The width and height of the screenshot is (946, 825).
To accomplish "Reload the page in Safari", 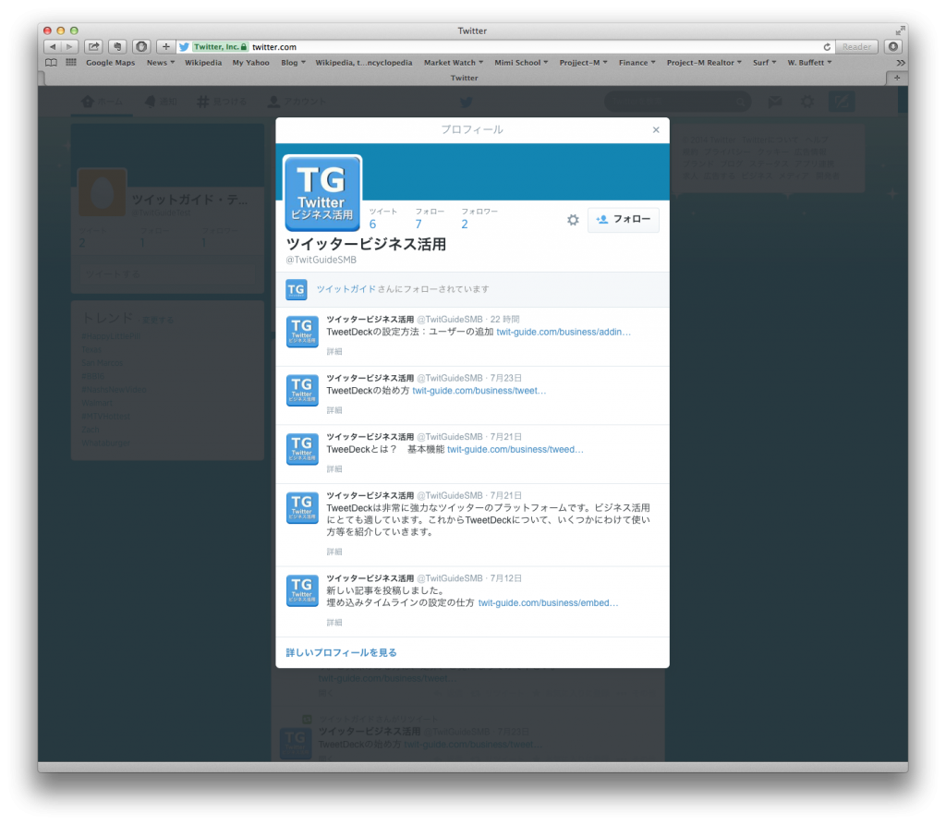I will (827, 46).
